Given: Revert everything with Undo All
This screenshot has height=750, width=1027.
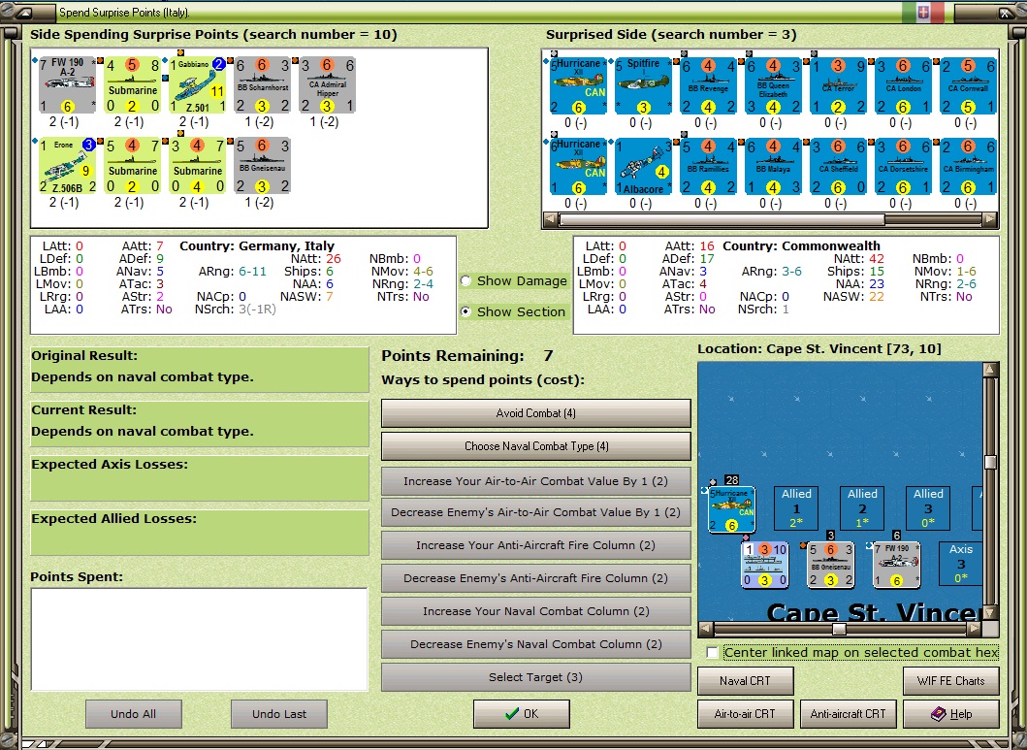Looking at the screenshot, I should point(134,714).
